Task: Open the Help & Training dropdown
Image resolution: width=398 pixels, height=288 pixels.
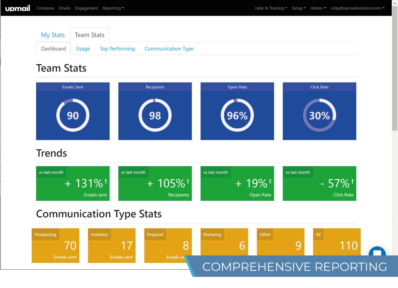Action: 271,8
